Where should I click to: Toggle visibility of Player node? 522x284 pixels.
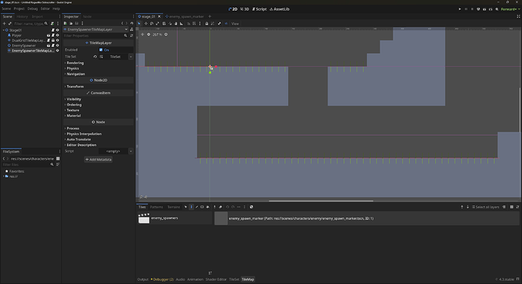click(x=57, y=36)
